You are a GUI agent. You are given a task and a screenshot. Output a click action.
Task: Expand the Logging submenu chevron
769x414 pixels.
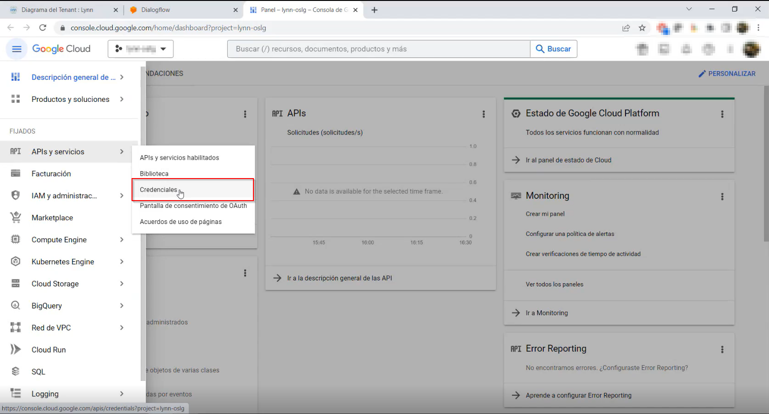122,394
